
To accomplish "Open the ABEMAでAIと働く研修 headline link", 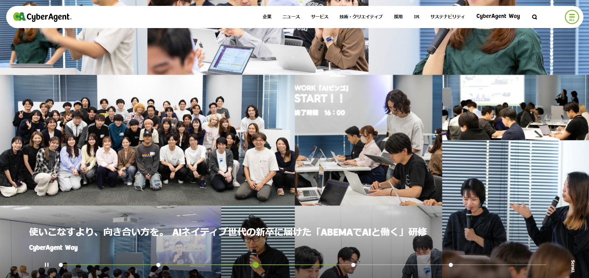I will tap(228, 232).
